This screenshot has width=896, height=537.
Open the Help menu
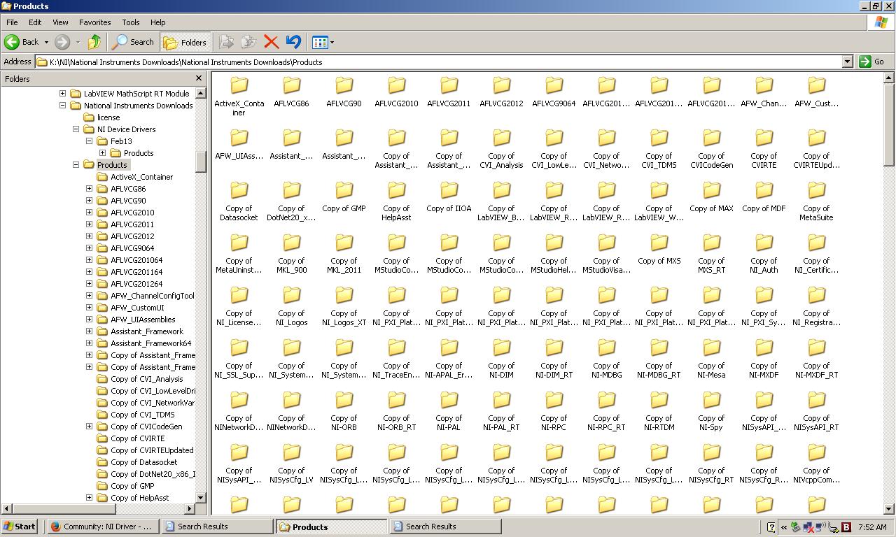click(x=158, y=22)
